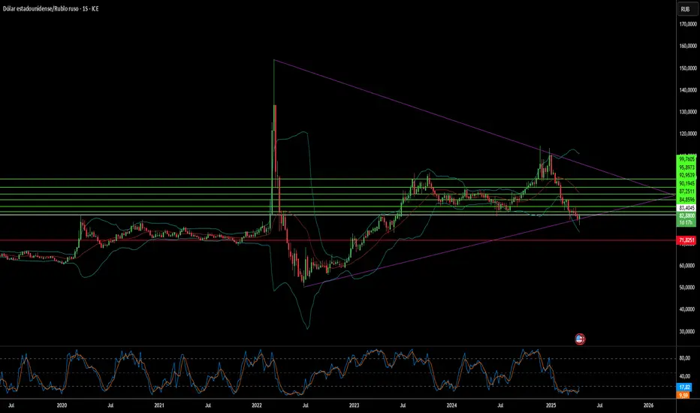Click the 2024 label on time axis
Image resolution: width=700 pixels, height=413 pixels.
[x=452, y=405]
